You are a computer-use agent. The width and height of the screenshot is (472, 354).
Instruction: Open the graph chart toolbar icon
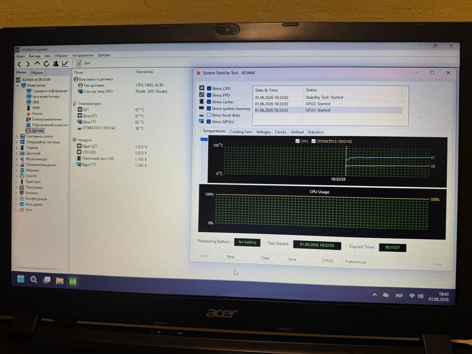coord(65,64)
